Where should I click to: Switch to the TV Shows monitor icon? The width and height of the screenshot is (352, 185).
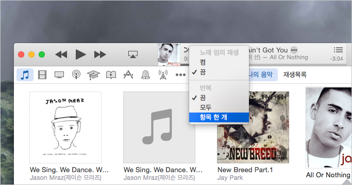[59, 75]
